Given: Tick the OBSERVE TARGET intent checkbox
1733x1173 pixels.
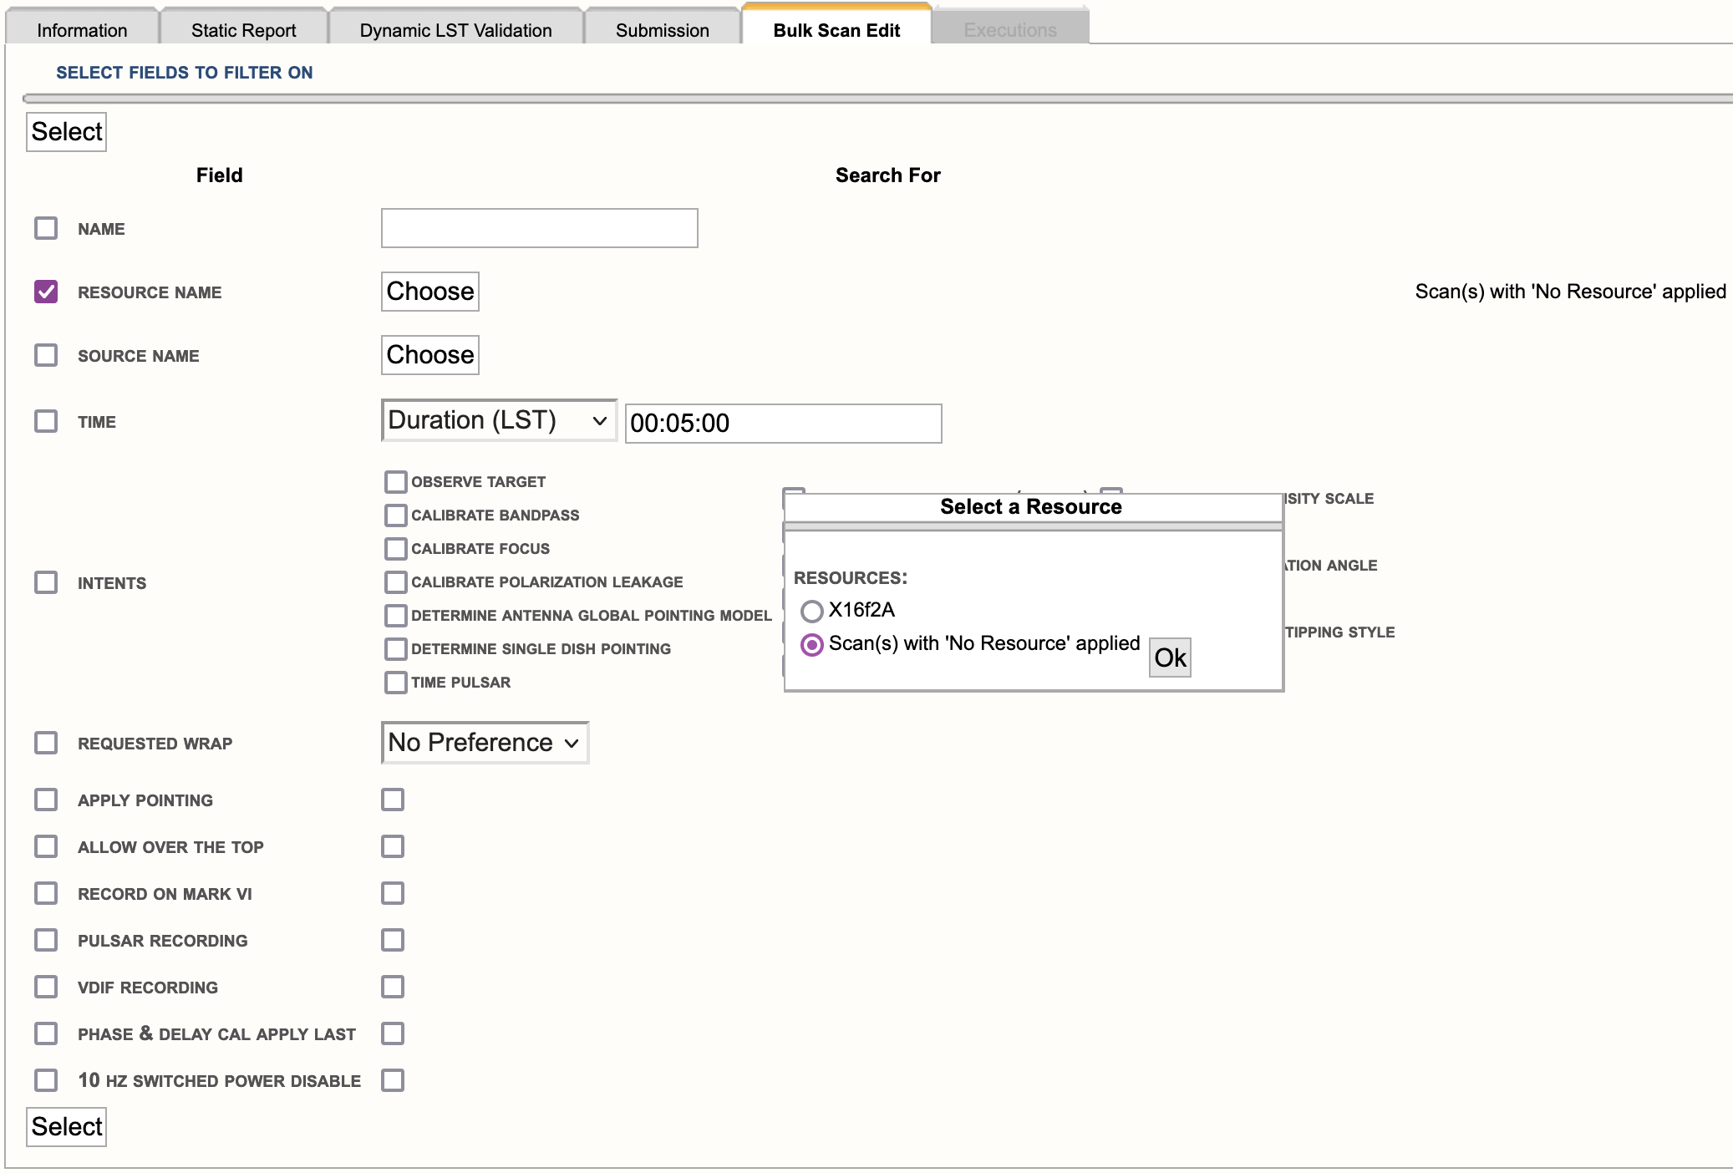Looking at the screenshot, I should pos(395,481).
